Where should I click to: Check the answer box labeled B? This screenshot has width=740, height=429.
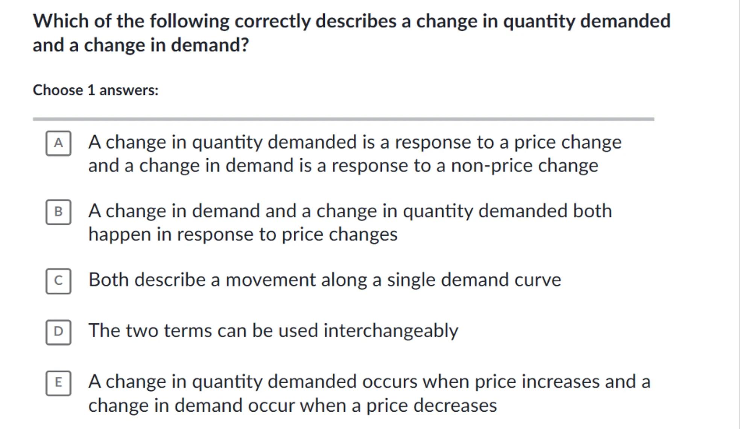point(58,212)
